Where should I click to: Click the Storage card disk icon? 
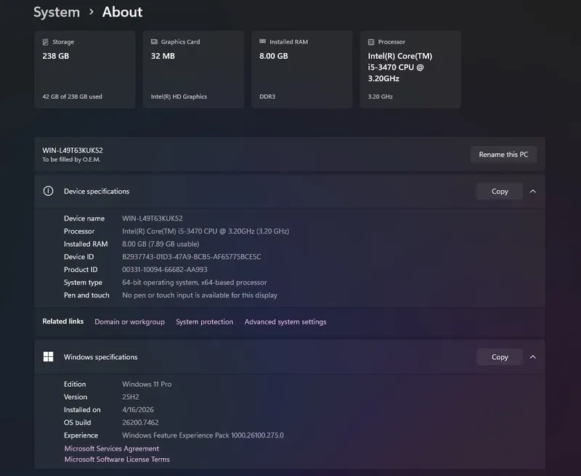[x=45, y=42]
